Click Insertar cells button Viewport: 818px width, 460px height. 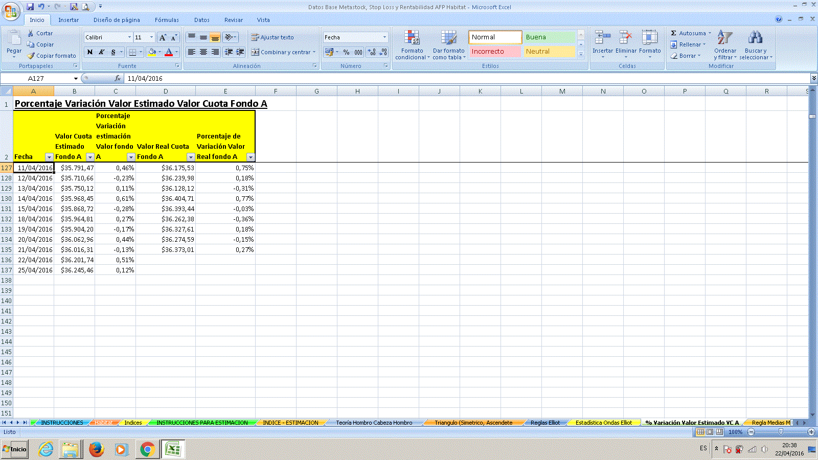click(x=603, y=45)
